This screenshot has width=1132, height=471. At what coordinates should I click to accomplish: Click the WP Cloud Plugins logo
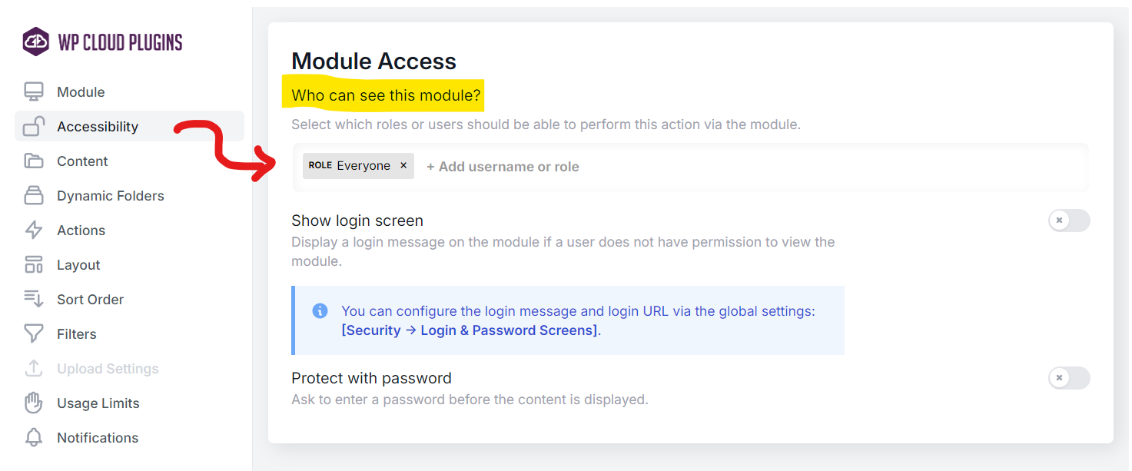[102, 42]
